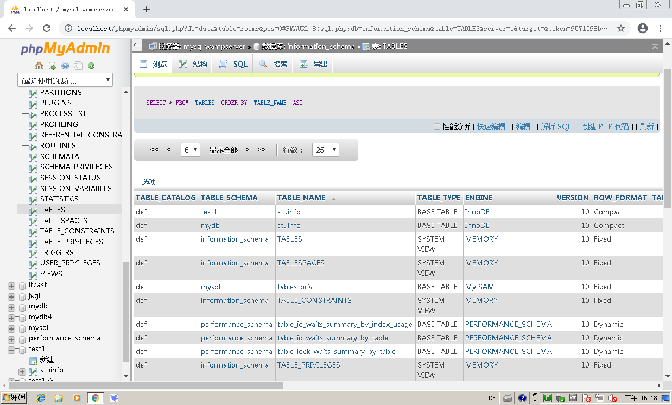Enable the 性能分析 profiling checkbox
The width and height of the screenshot is (672, 405).
point(437,126)
